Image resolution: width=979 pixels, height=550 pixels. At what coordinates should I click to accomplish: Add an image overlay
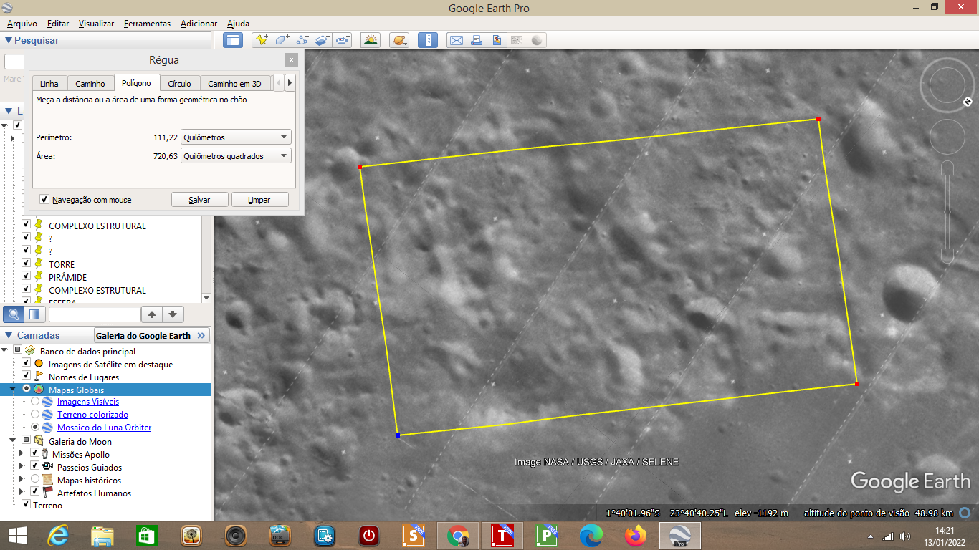tap(323, 40)
